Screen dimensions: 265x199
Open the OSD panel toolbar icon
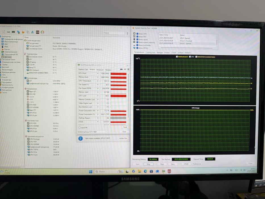(37, 32)
